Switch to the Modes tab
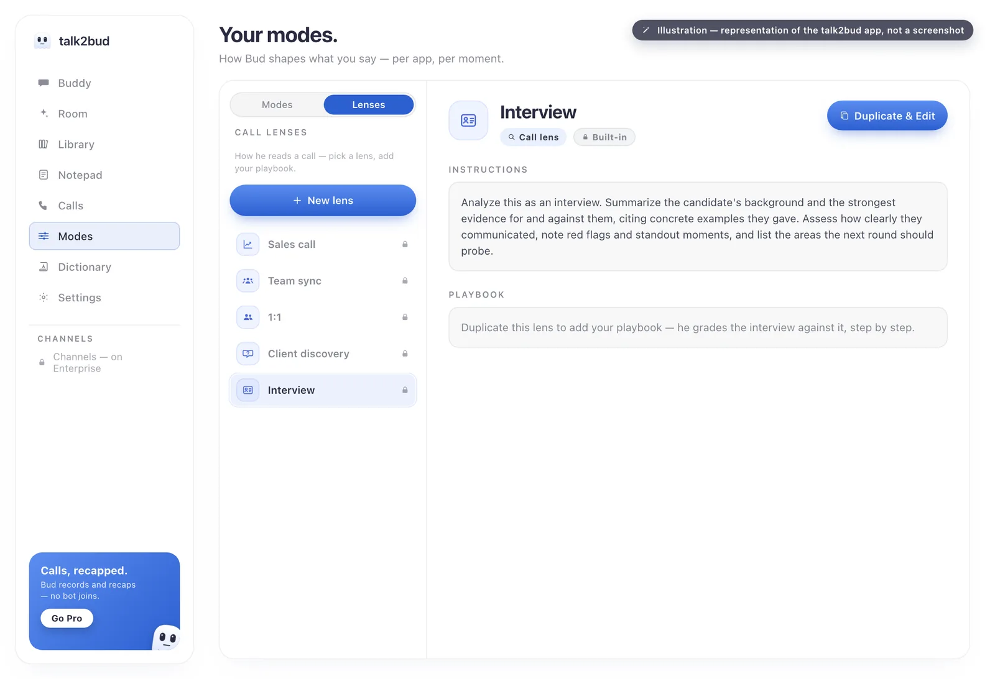The image size is (995, 679). pos(277,104)
